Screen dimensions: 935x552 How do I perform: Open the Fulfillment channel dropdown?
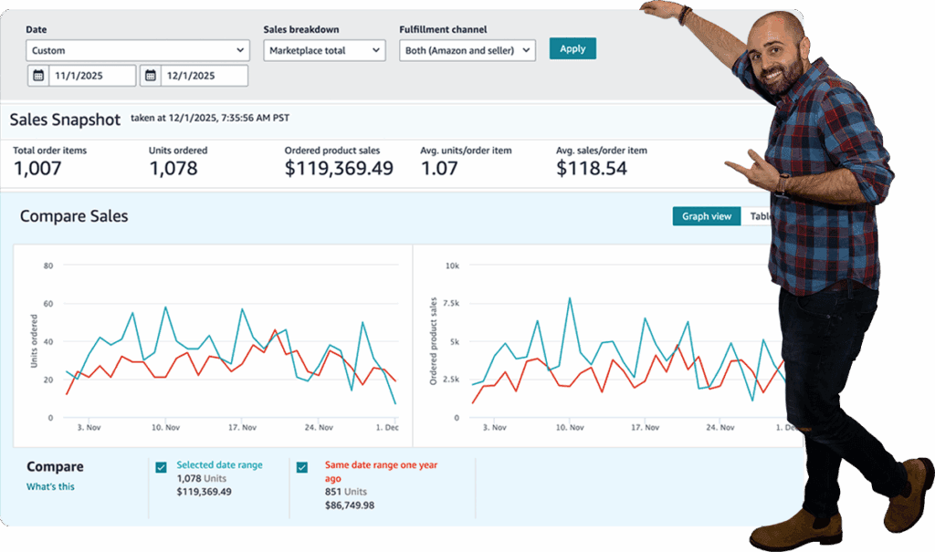(467, 51)
